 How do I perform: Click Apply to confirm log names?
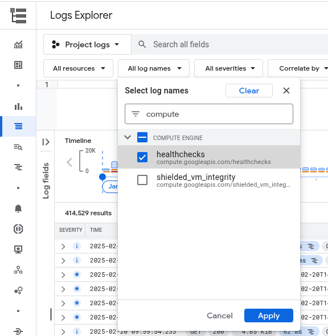[x=269, y=315]
